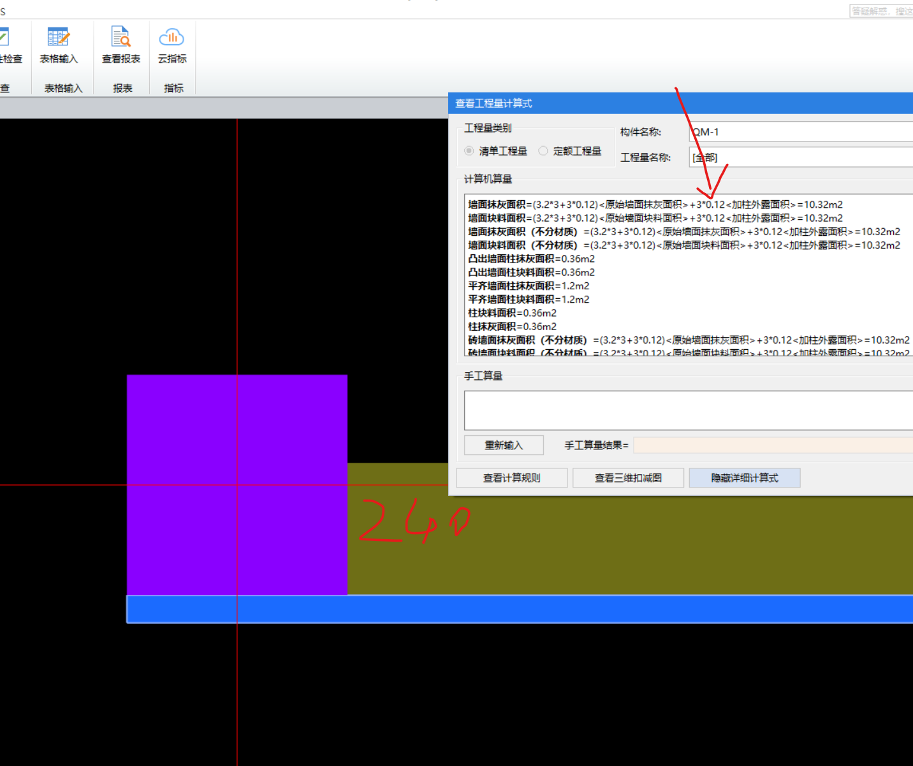Select the 柱块料面积=0.36m2 line
Viewport: 913px width, 766px height.
tap(512, 313)
